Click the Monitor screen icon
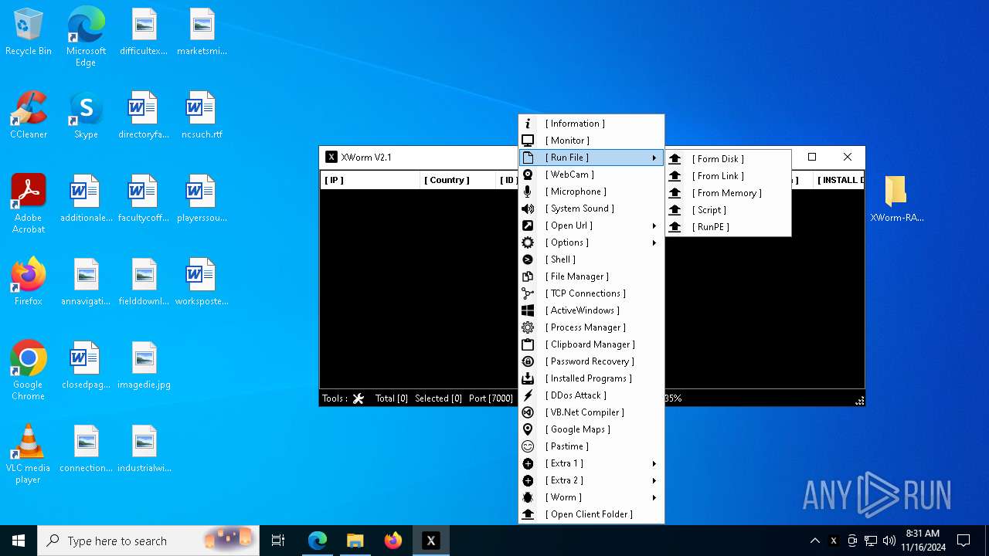989x556 pixels. pos(528,141)
